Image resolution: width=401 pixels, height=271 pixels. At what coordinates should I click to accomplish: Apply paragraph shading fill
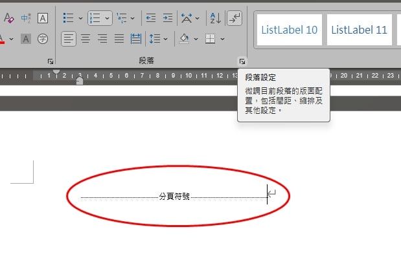184,39
